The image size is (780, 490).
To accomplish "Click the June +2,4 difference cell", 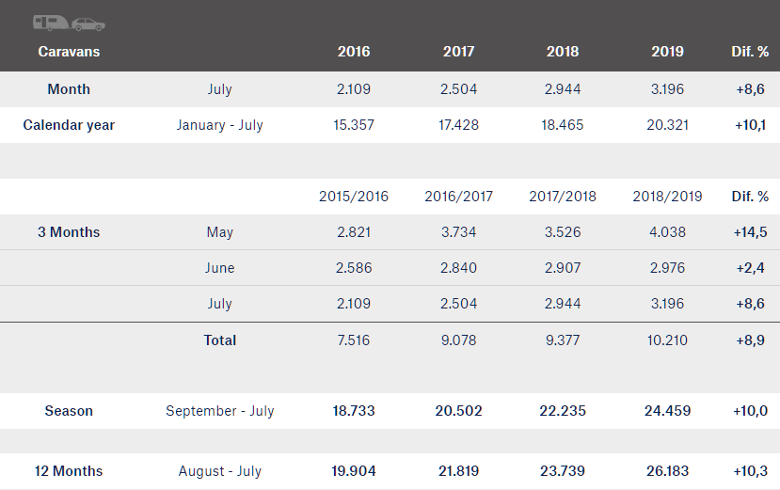I will (x=750, y=268).
